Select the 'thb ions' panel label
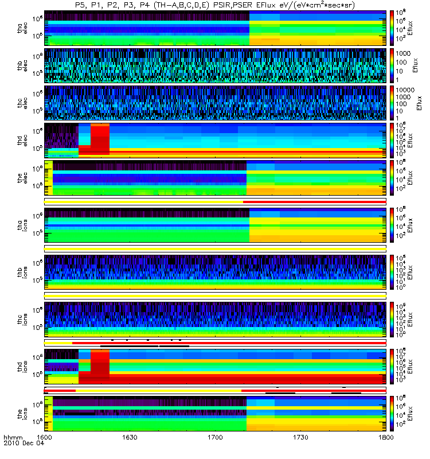The image size is (430, 459). (x=22, y=272)
